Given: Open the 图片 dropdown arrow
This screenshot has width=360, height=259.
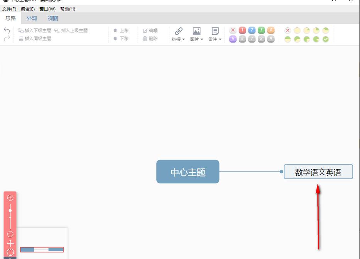Looking at the screenshot, I should click(x=201, y=39).
